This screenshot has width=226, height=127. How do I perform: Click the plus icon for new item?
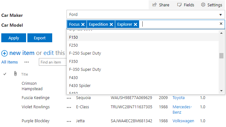click(x=4, y=53)
